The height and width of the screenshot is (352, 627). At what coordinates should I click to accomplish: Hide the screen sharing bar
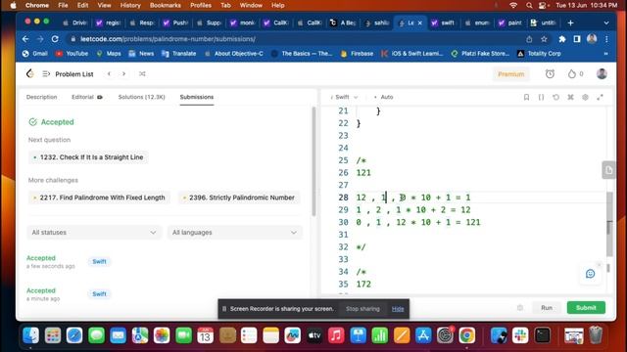(x=398, y=309)
